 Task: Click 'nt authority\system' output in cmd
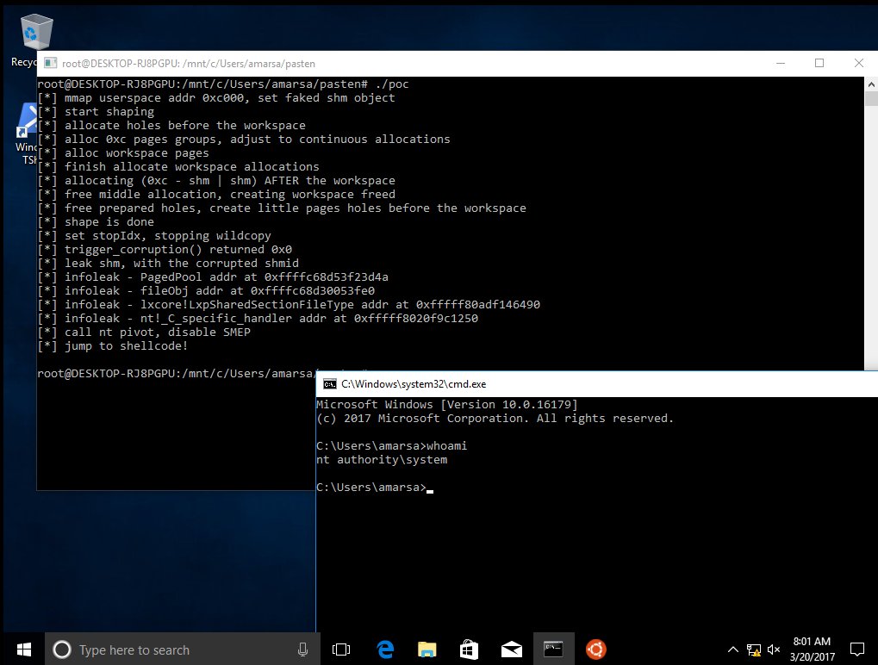(382, 460)
